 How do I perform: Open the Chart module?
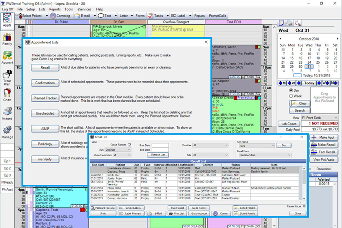pos(7,95)
